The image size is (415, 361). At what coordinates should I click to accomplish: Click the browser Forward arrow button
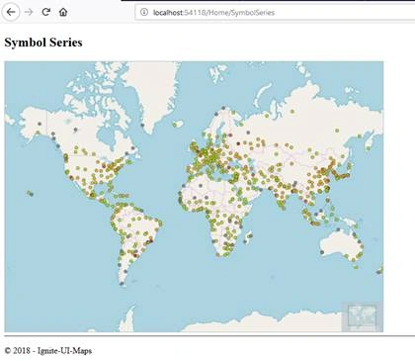29,12
